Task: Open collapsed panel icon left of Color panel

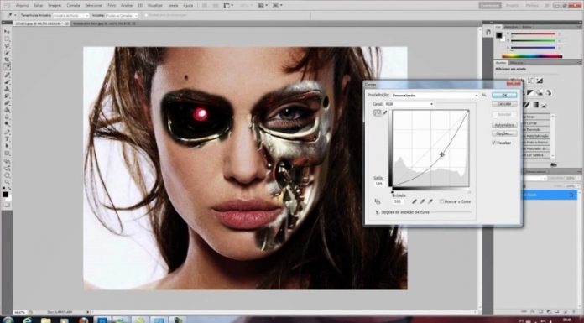Action: (488, 33)
